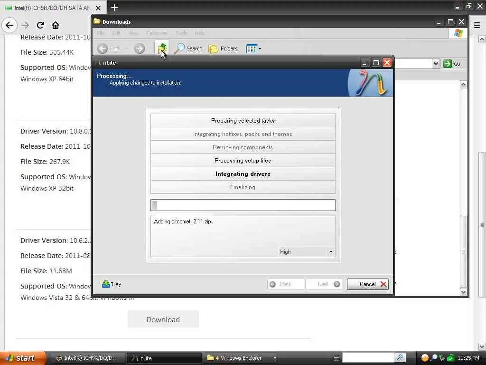Viewport: 486px width, 365px height.
Task: Click the Integrating drivers step
Action: (x=243, y=174)
